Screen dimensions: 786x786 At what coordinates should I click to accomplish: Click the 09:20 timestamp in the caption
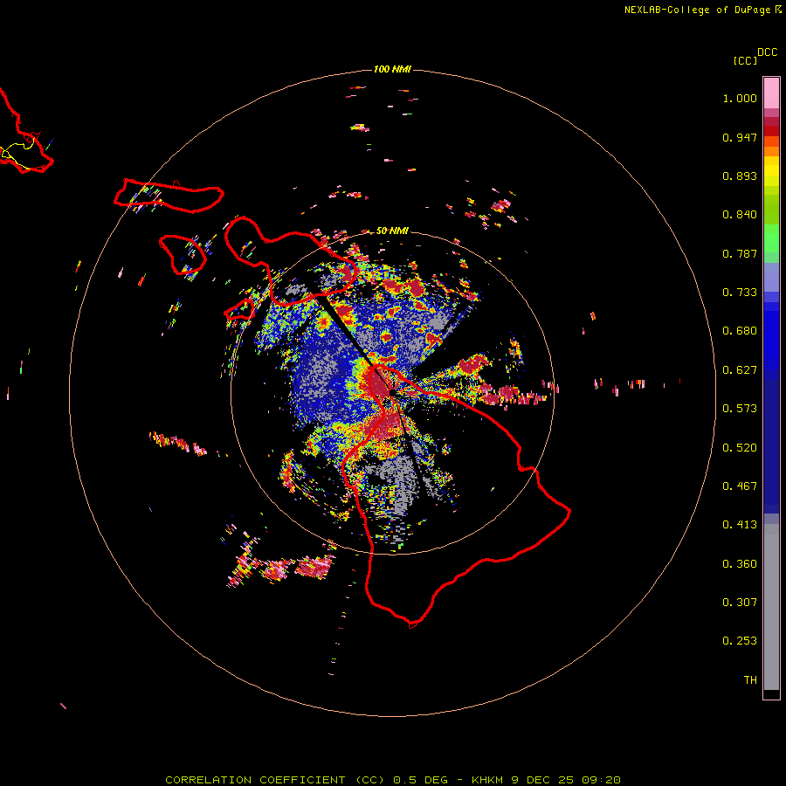601,780
